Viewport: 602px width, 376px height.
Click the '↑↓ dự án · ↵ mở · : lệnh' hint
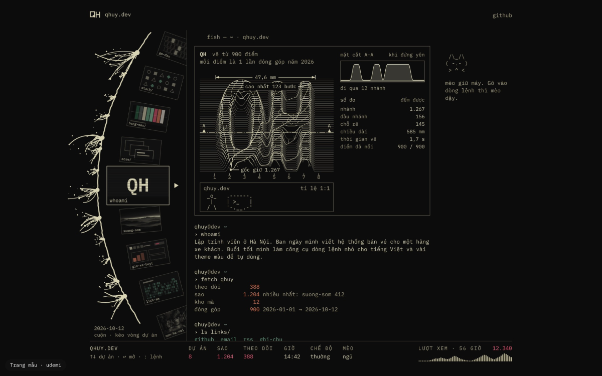pyautogui.click(x=126, y=356)
